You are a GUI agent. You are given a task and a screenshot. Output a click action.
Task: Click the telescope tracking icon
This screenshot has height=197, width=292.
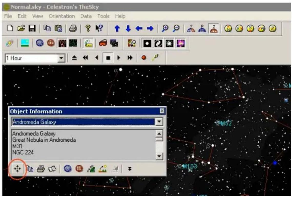[155, 58]
